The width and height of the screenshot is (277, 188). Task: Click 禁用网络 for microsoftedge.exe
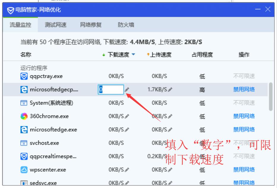coord(244,129)
